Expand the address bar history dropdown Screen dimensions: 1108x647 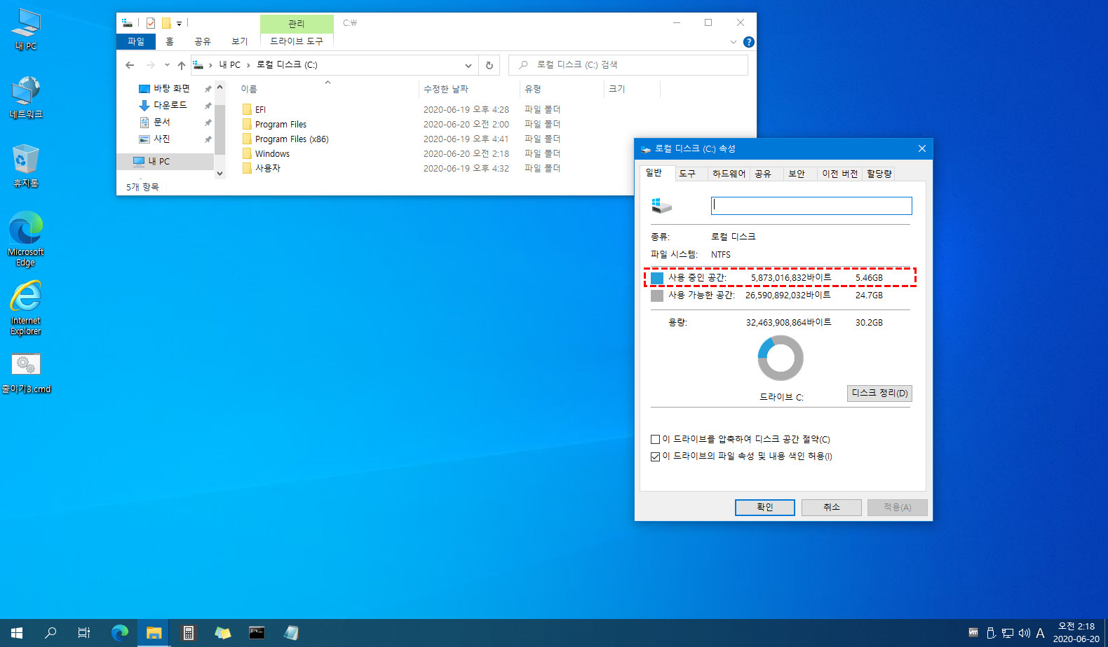coord(468,65)
